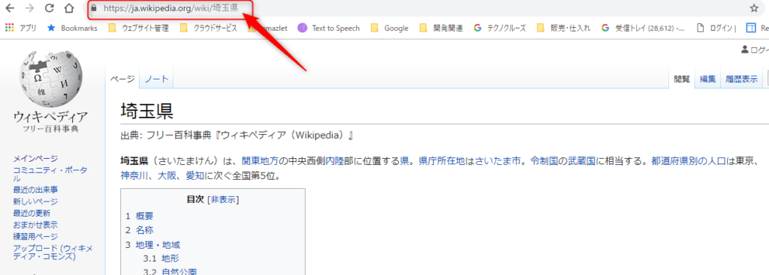Open the アプリ apps grid shortcut
The image size is (769, 275).
point(21,28)
